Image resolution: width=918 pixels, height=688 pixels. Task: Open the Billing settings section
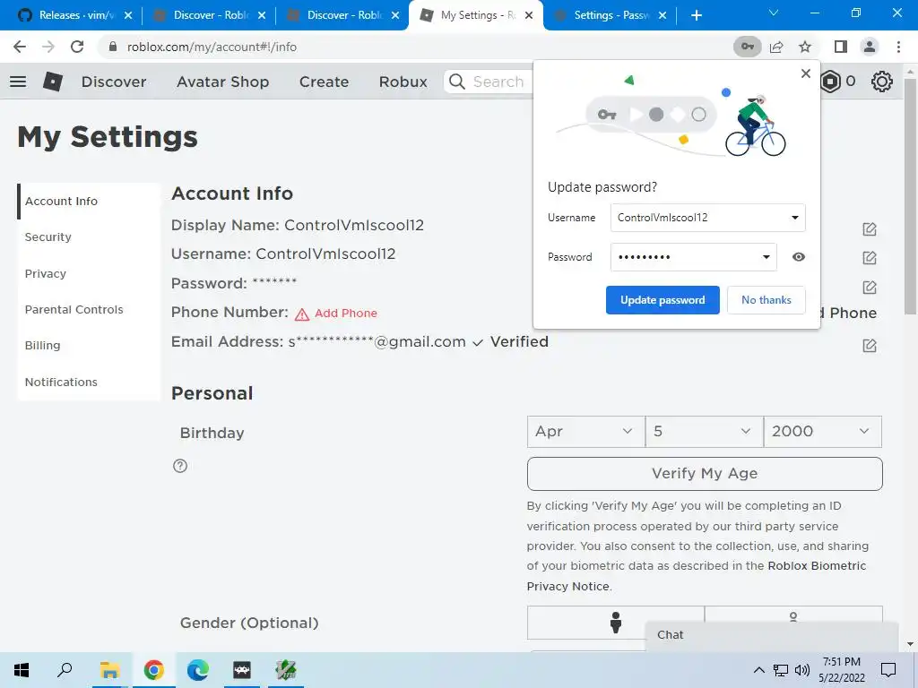coord(43,345)
